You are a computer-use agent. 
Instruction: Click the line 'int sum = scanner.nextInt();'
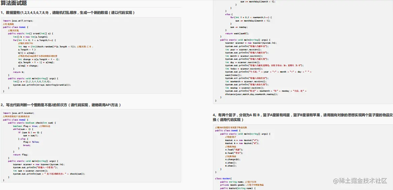pyautogui.click(x=31, y=171)
